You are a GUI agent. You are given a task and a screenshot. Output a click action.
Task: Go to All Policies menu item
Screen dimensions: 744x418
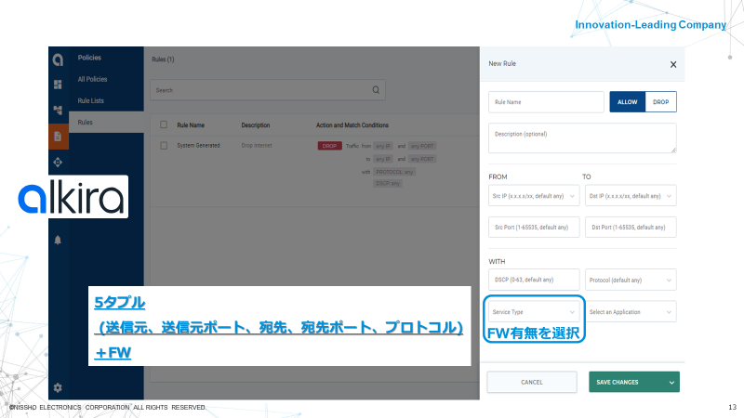click(94, 79)
